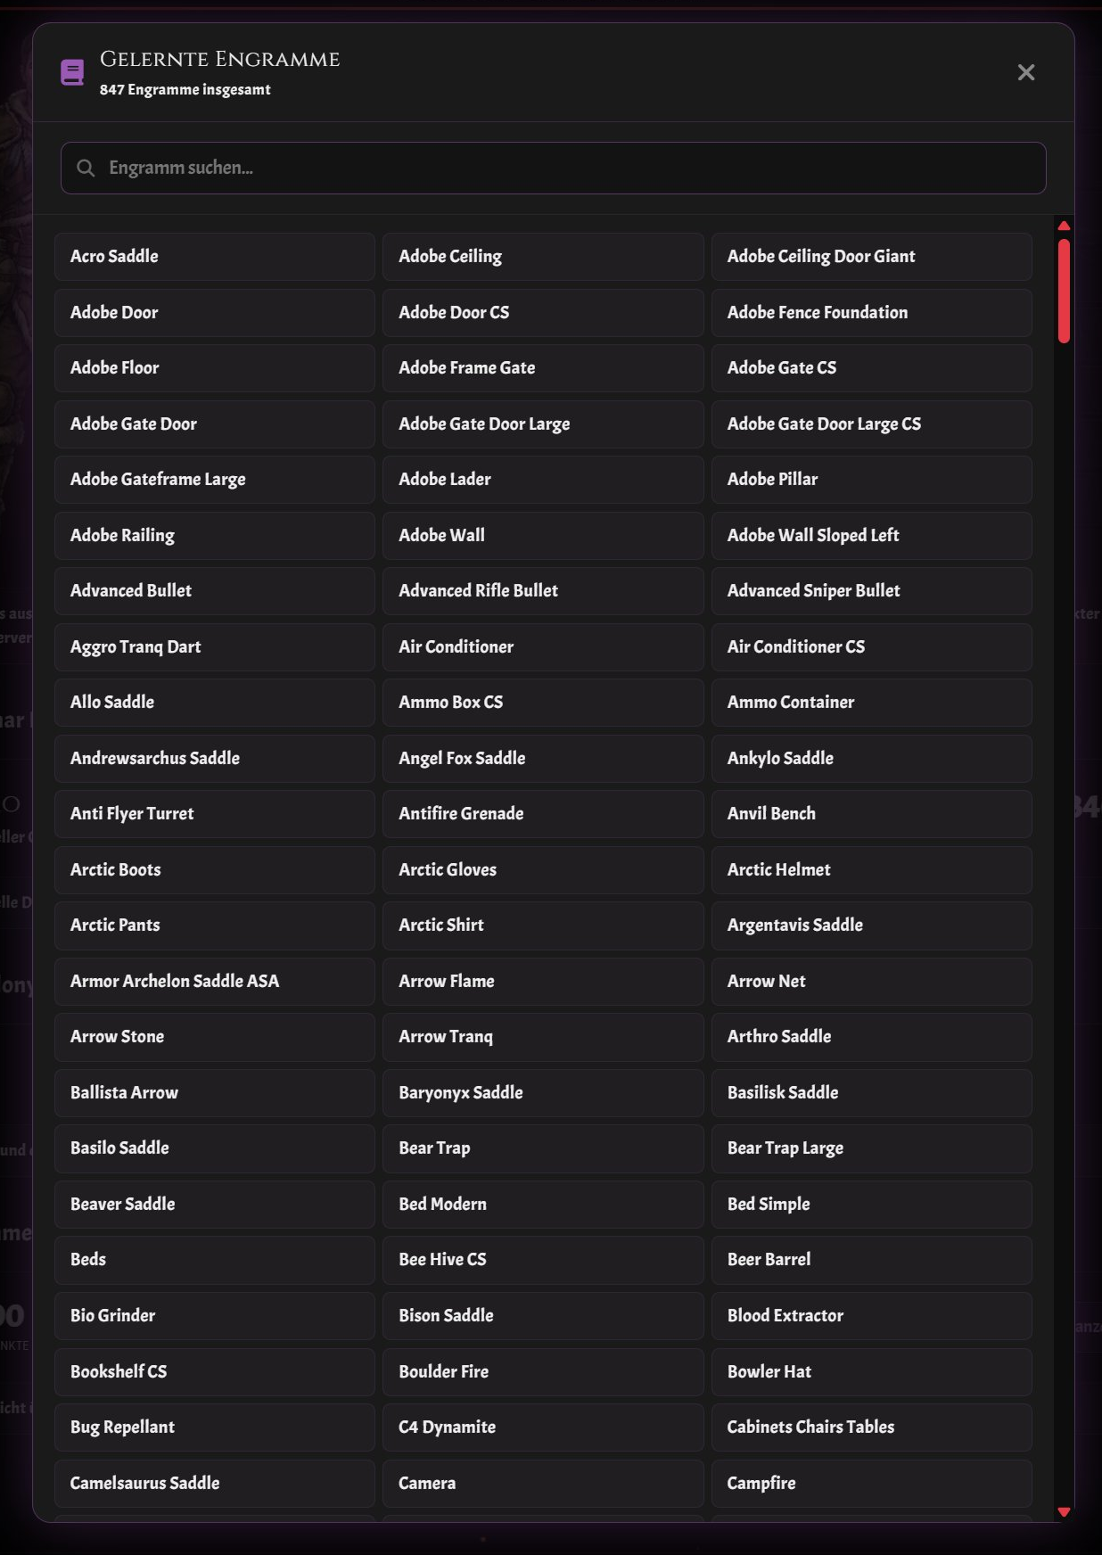Select the Baryonyx Saddle entry
The width and height of the screenshot is (1102, 1555).
[x=543, y=1093]
